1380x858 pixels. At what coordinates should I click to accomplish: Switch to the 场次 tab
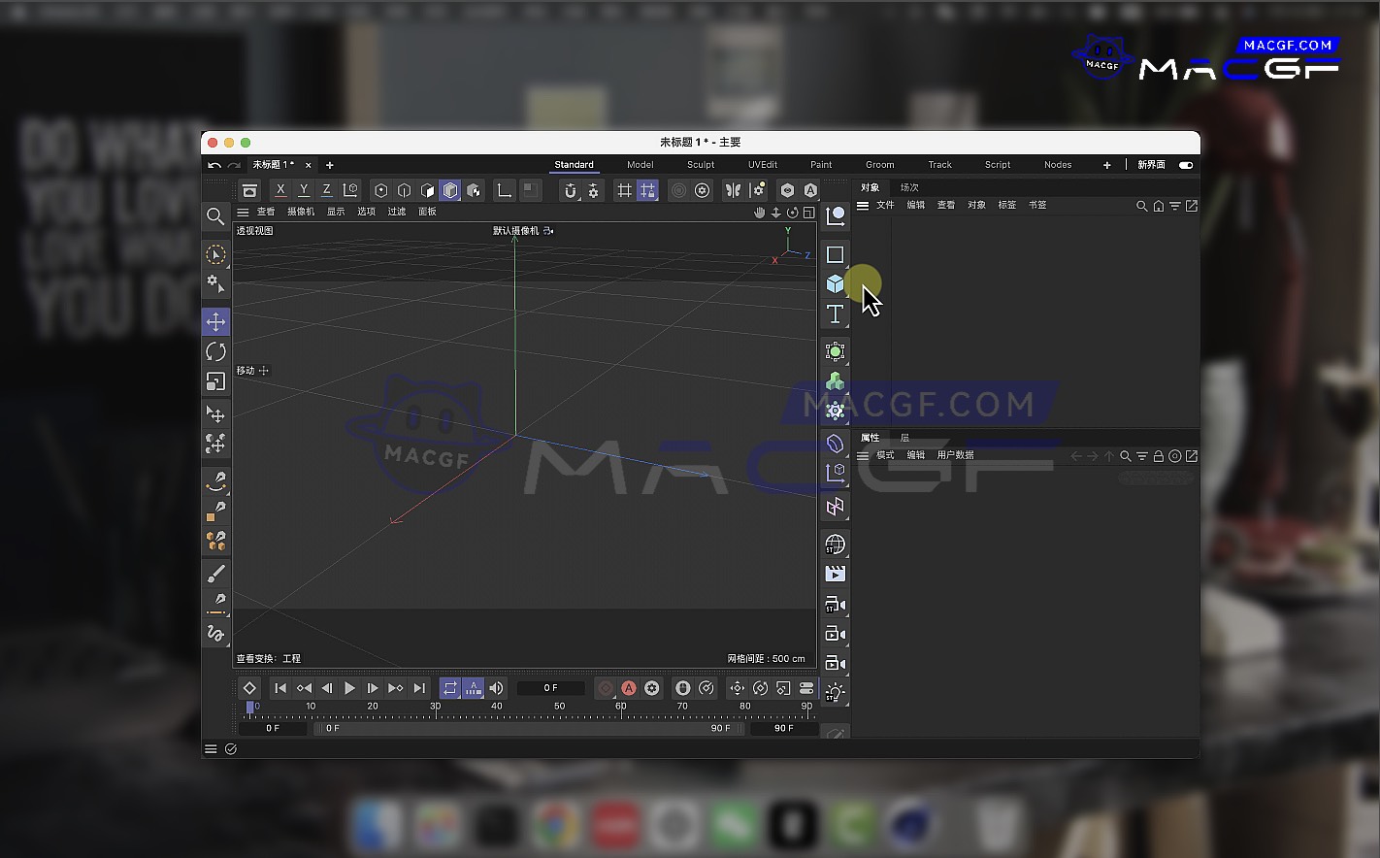tap(909, 187)
